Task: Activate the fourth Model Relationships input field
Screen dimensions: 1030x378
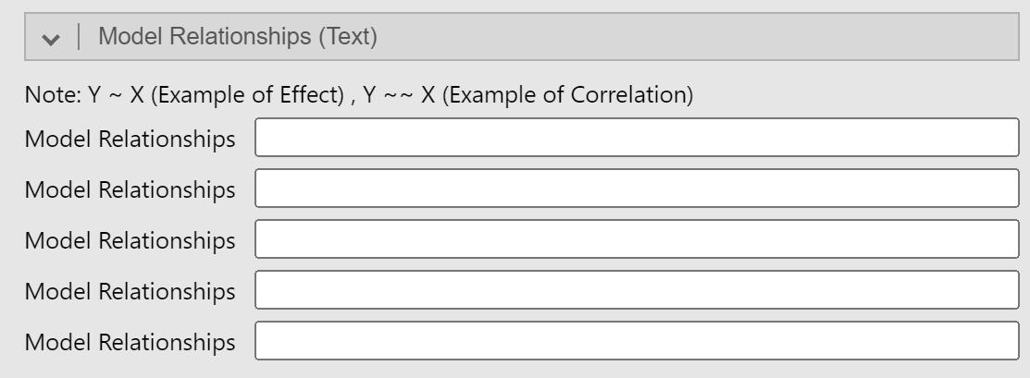Action: [637, 291]
